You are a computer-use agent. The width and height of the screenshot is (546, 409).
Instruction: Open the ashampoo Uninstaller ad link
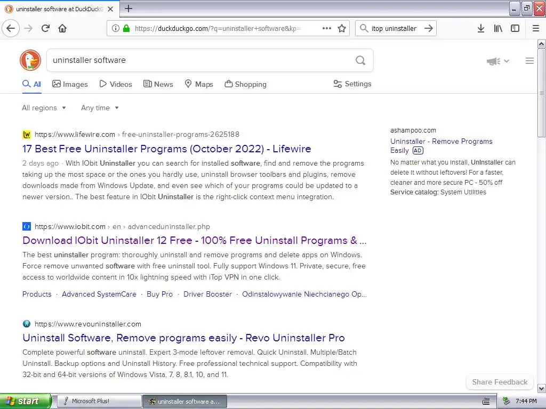[441, 146]
